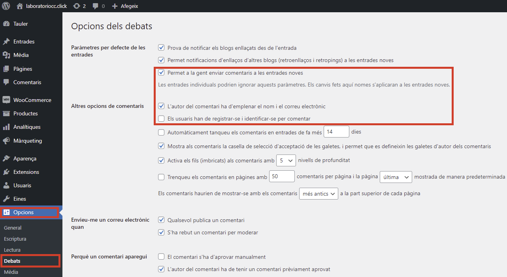
Task: Click the Opcions settings icon
Action: [6, 212]
